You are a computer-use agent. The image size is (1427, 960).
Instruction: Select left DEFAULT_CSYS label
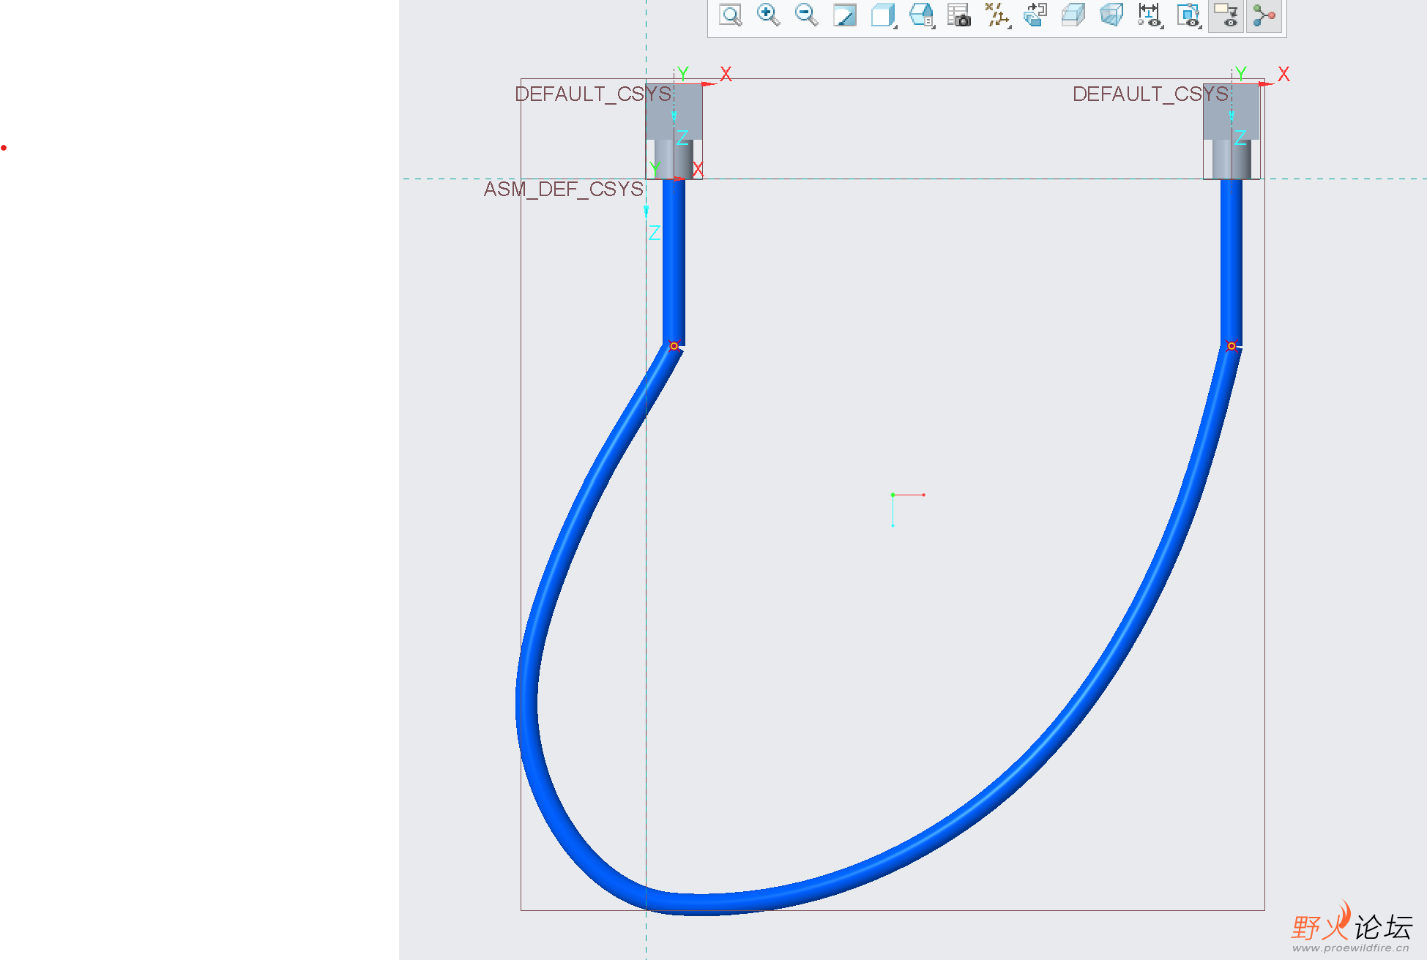tap(593, 94)
